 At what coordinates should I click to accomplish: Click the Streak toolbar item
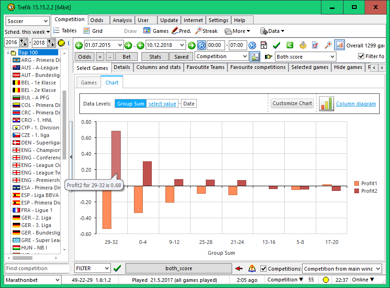pos(206,31)
